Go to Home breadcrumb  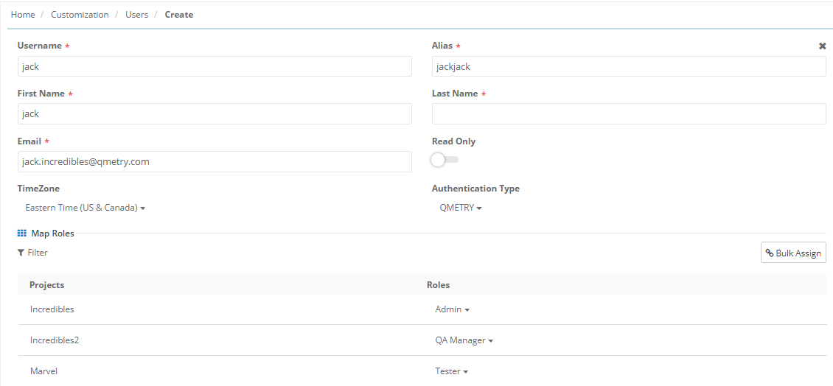click(23, 15)
